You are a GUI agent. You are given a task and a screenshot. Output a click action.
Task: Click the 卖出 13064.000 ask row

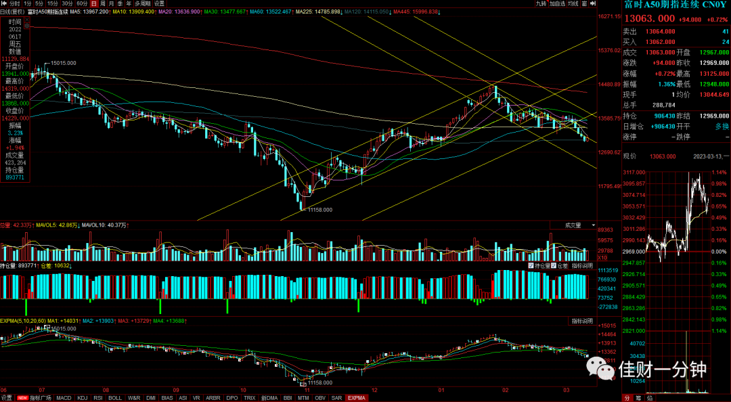[x=676, y=31]
